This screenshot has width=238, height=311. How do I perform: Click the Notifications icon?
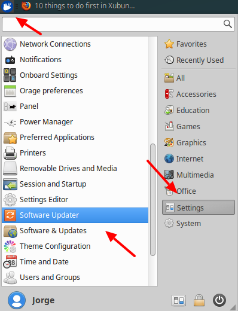(x=10, y=60)
